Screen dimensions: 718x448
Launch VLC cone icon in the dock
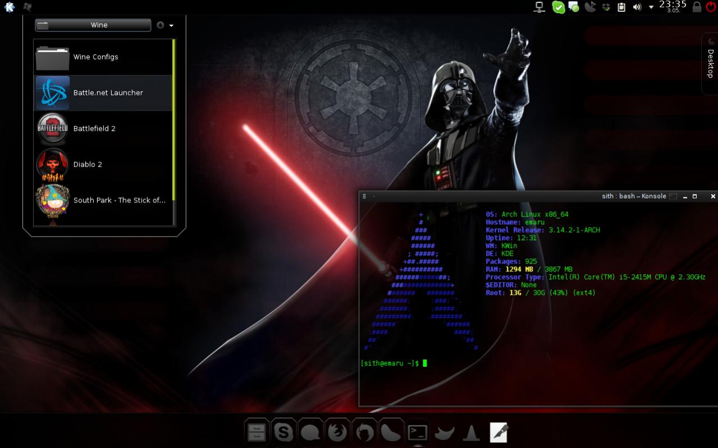point(472,432)
